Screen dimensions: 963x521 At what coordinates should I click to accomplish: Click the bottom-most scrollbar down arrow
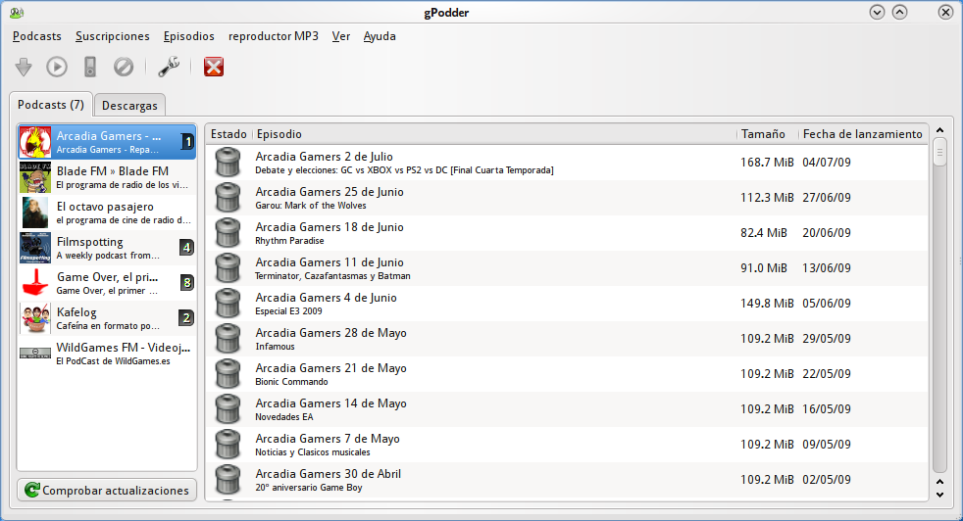pyautogui.click(x=939, y=495)
